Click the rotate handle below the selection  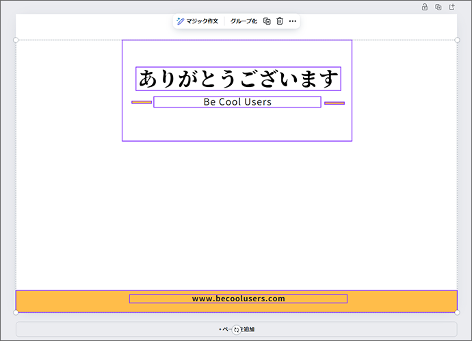[236, 329]
